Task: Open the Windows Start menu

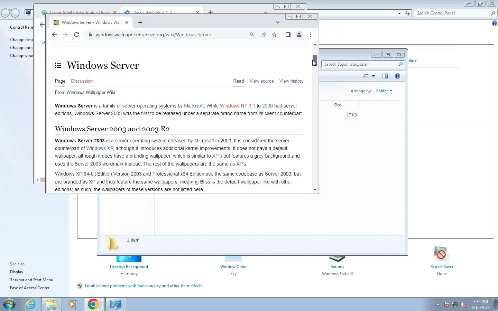Action: coord(9,304)
